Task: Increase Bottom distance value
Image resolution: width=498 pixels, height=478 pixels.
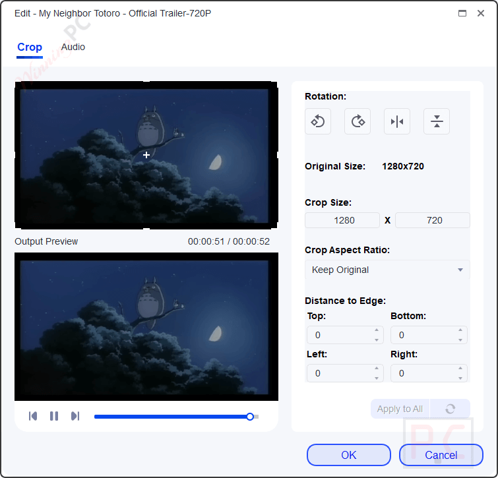Action: [x=460, y=330]
